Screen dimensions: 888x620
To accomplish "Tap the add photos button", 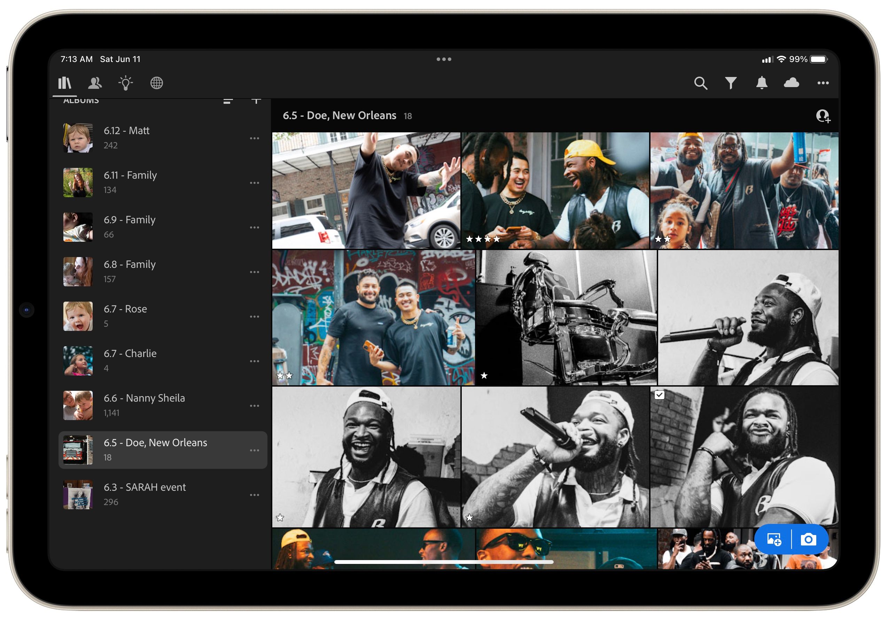I will tap(774, 539).
